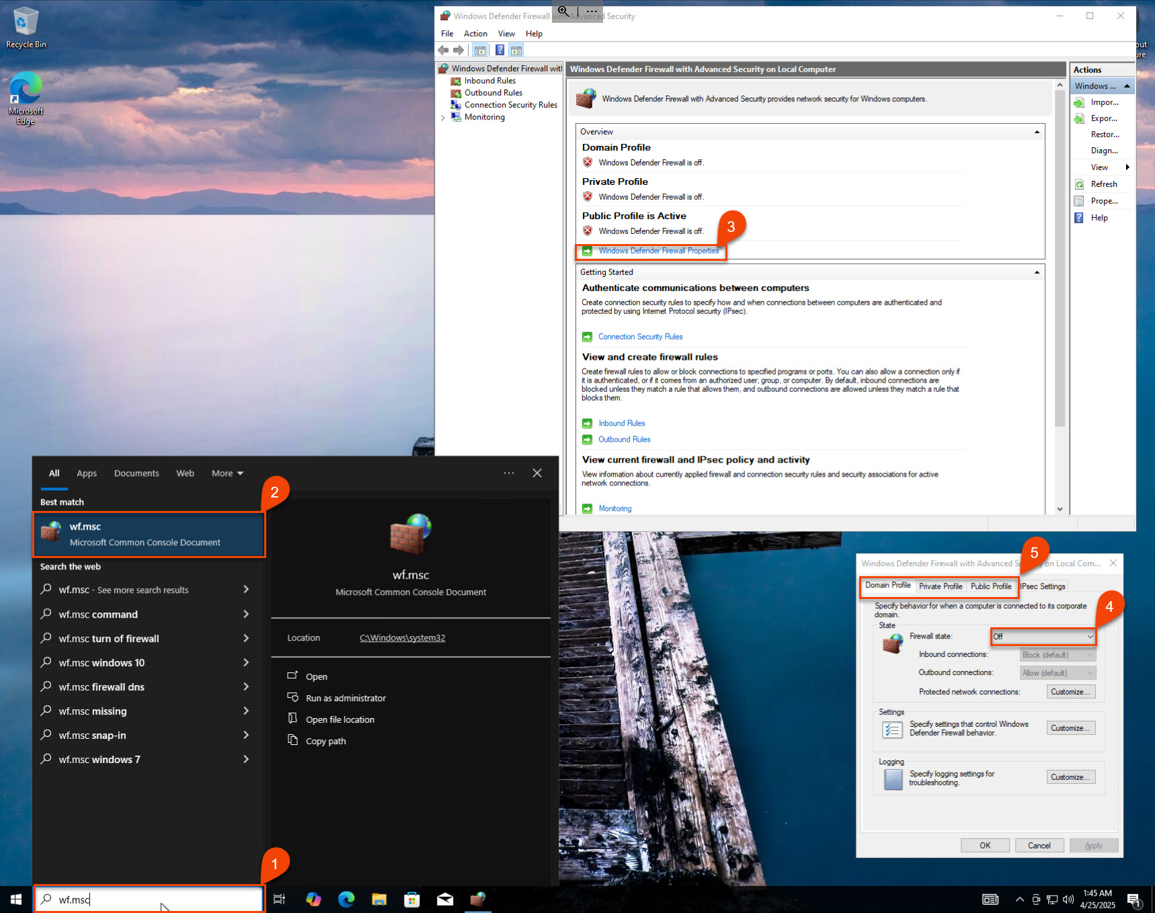
Task: Click the taskbar search box
Action: [x=149, y=900]
